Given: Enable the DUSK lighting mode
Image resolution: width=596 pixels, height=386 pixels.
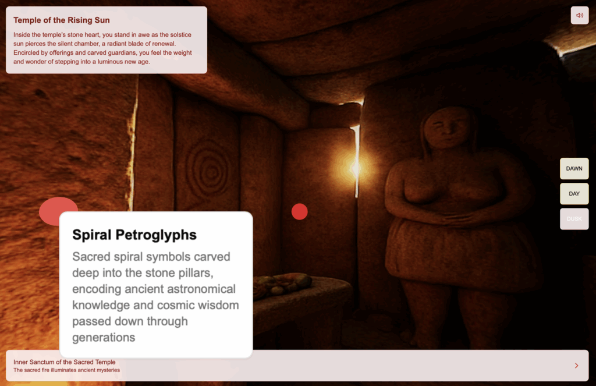Looking at the screenshot, I should click(x=574, y=219).
